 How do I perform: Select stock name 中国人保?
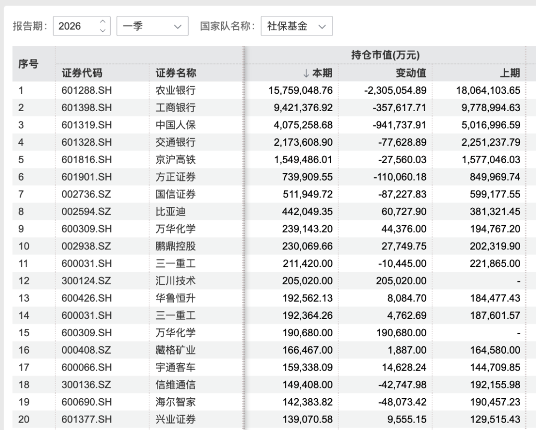pos(176,125)
